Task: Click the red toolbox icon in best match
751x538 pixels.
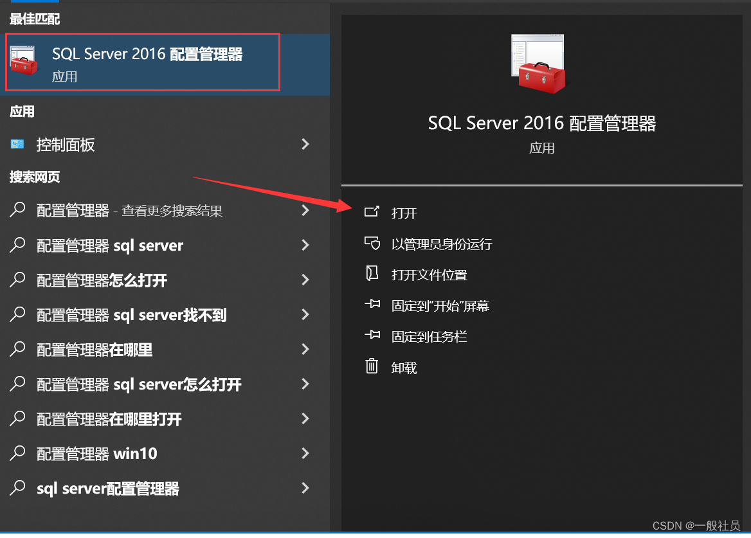Action: click(23, 61)
